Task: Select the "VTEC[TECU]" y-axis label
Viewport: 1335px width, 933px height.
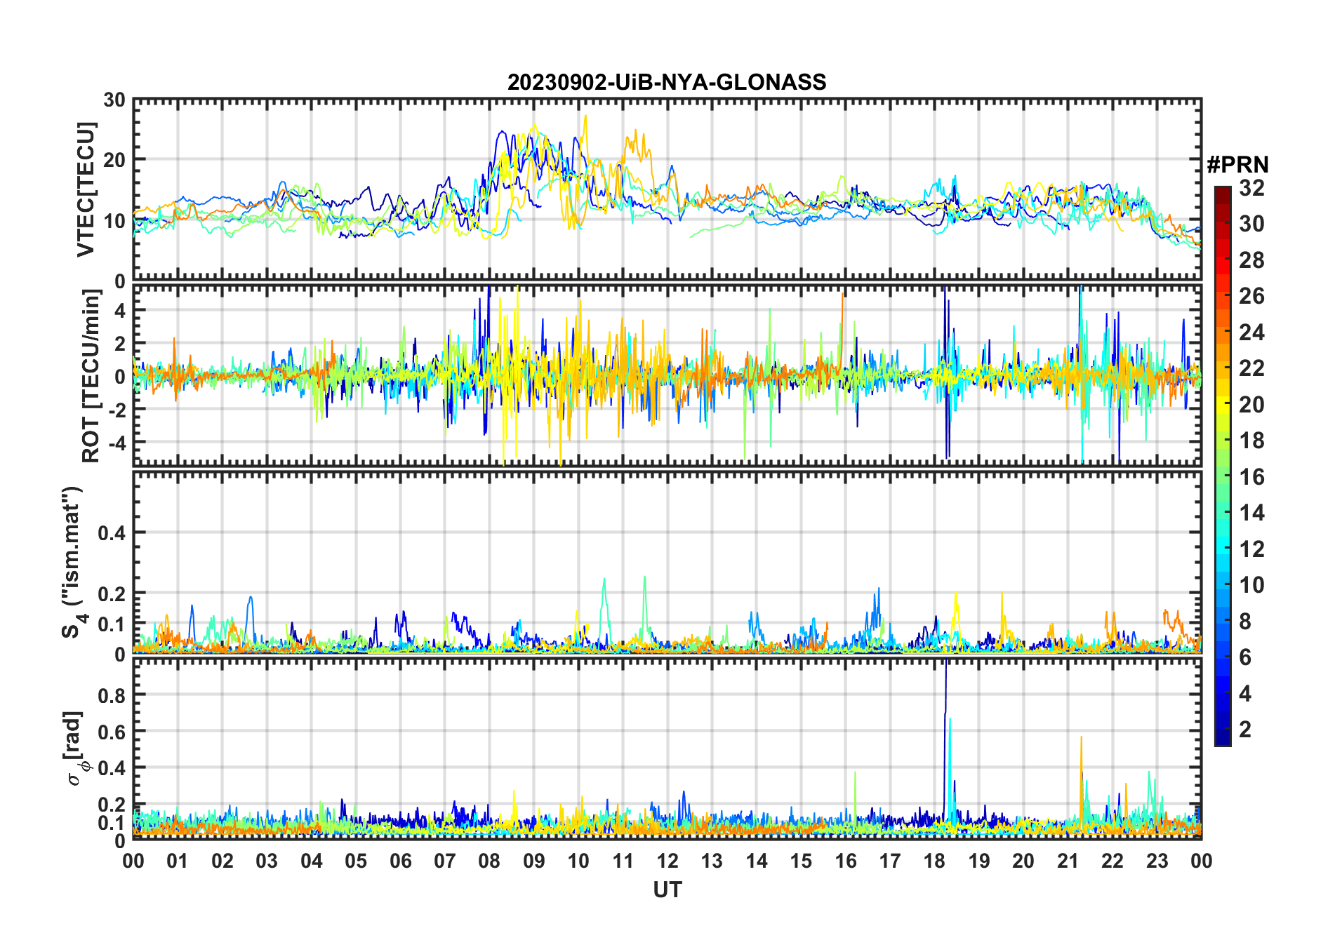Action: pos(86,189)
